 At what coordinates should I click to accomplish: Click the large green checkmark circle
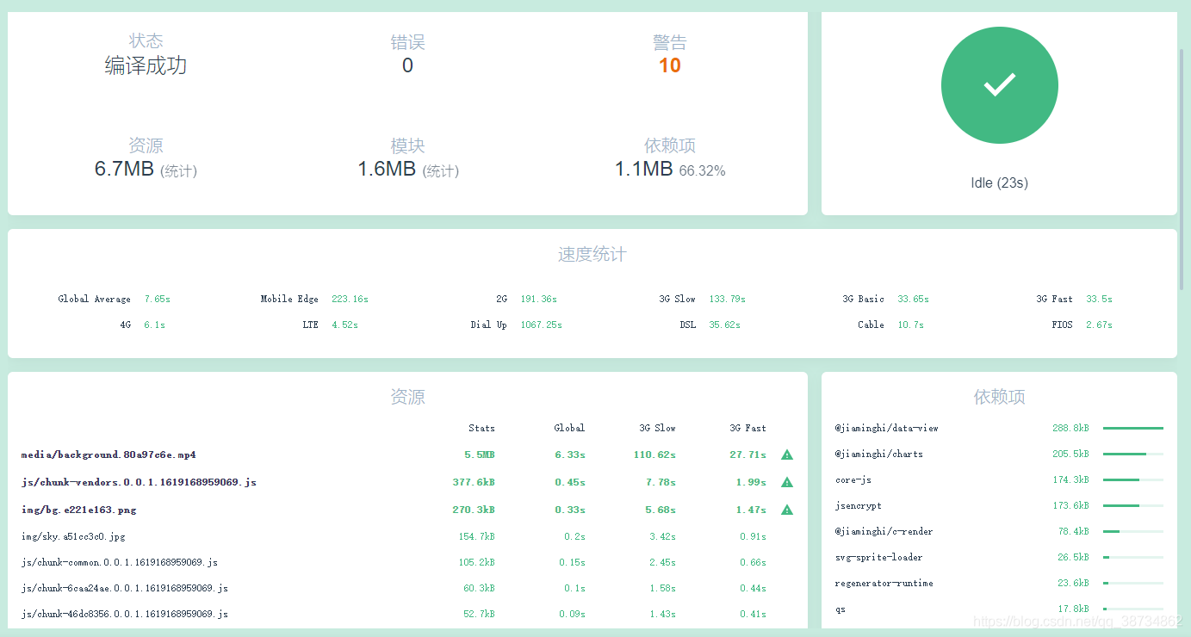[x=999, y=84]
